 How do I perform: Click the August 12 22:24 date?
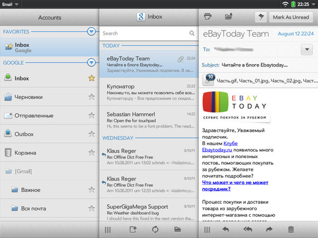(x=295, y=34)
